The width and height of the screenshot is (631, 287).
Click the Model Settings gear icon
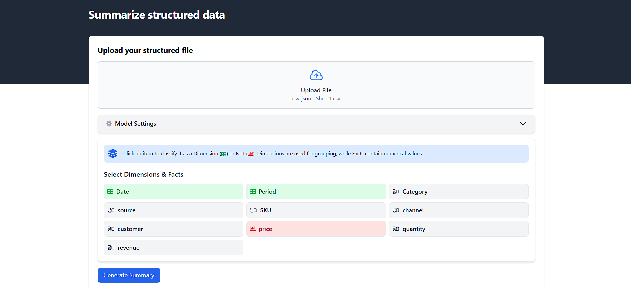(x=109, y=124)
